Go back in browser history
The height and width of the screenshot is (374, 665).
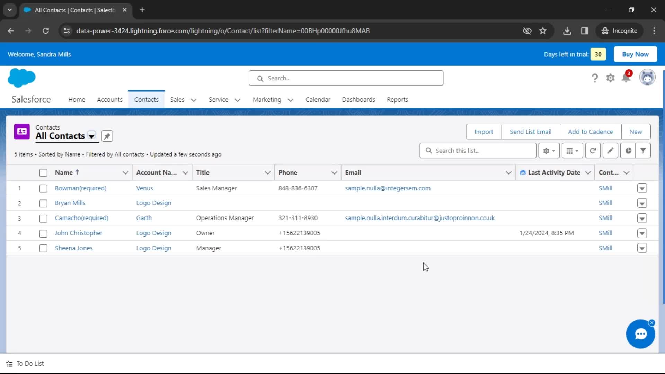pyautogui.click(x=11, y=31)
